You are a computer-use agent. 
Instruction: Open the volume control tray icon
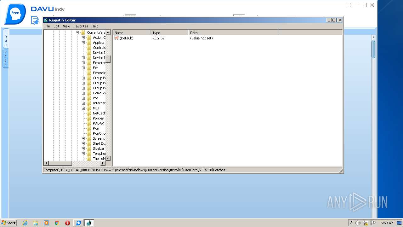[x=358, y=223]
